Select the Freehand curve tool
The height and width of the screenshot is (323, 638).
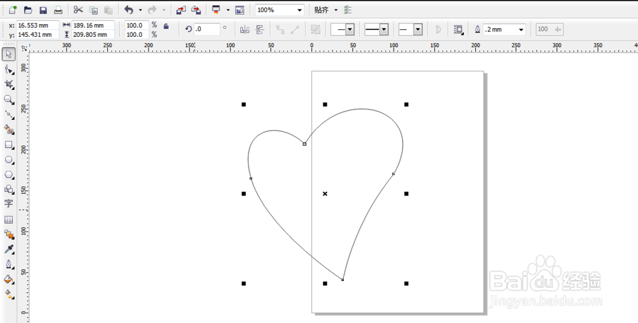tap(9, 115)
